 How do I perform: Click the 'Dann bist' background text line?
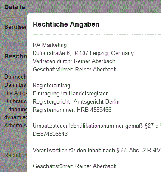point(15,85)
